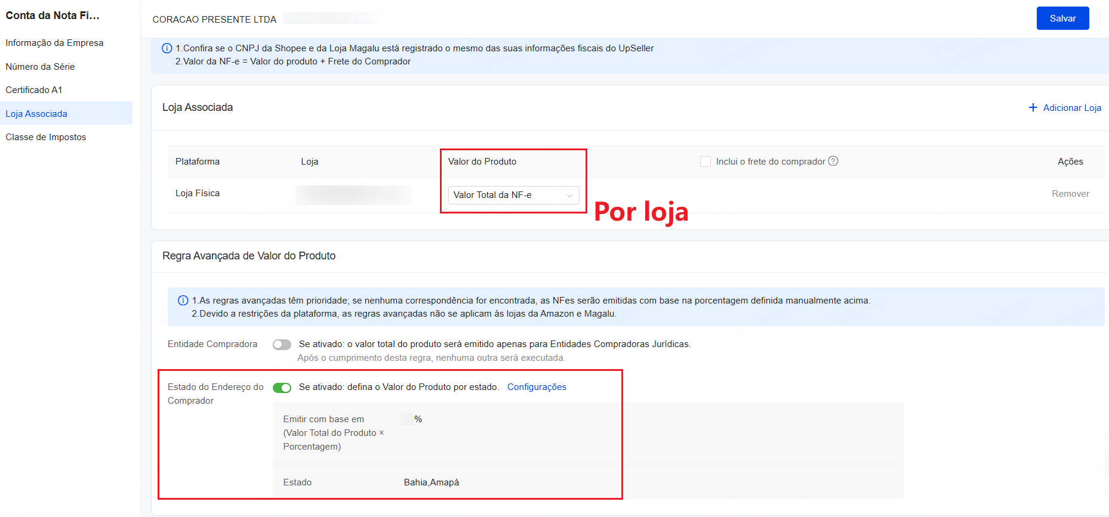Check Inclui o frete do comprador
This screenshot has width=1109, height=517.
point(706,162)
